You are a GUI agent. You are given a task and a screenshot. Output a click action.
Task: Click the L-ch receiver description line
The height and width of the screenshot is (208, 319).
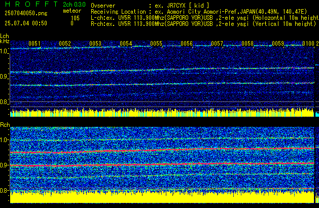coord(205,18)
